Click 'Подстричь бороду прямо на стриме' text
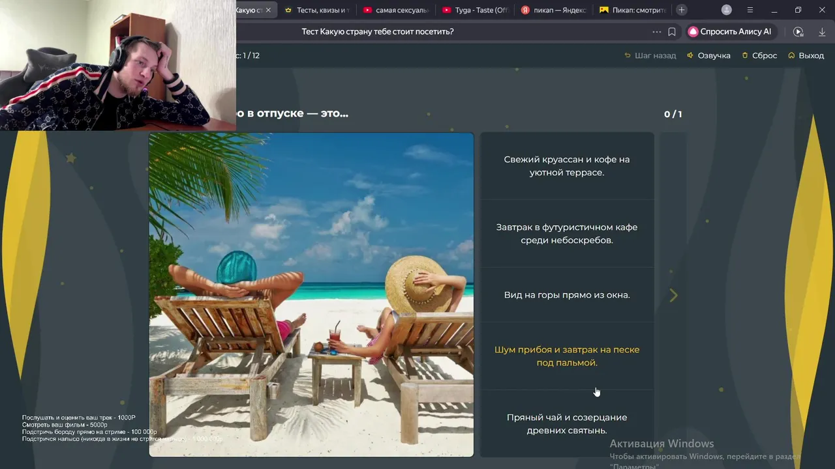The image size is (835, 469). [x=89, y=432]
